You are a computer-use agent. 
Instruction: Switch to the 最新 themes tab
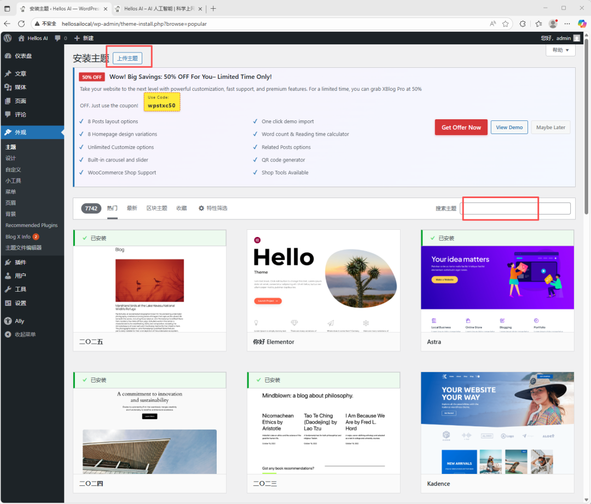(132, 208)
